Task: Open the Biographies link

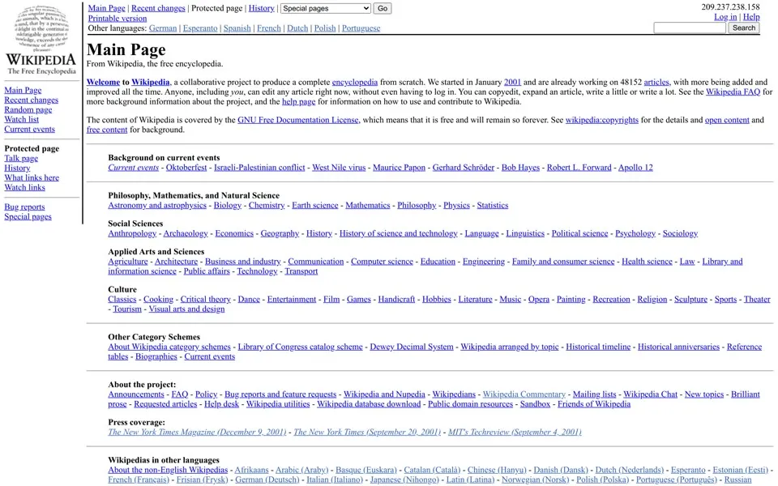Action: pyautogui.click(x=156, y=356)
